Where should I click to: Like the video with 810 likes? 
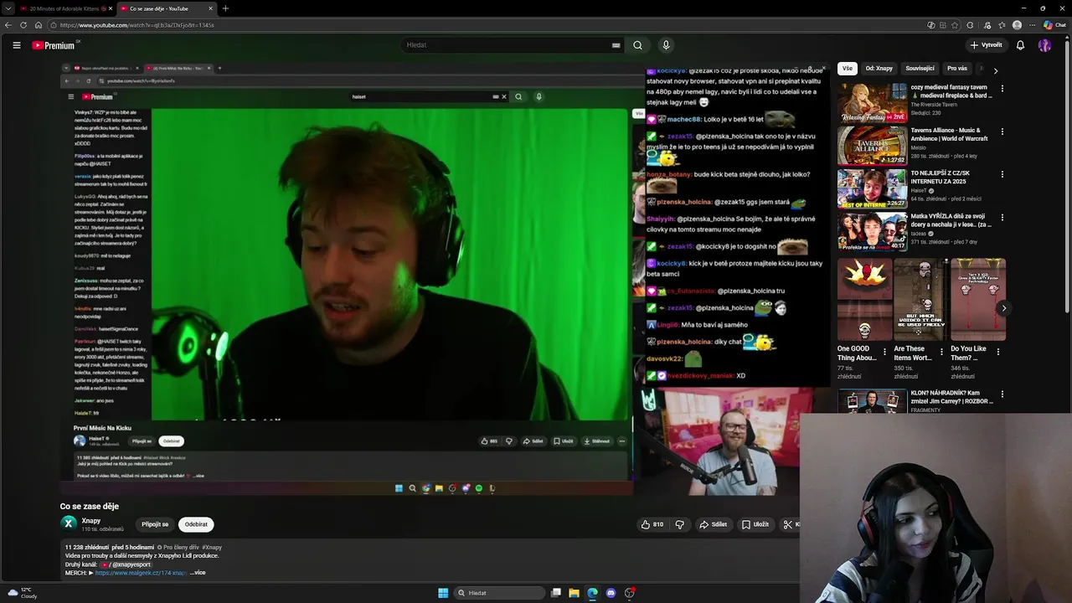pyautogui.click(x=652, y=524)
